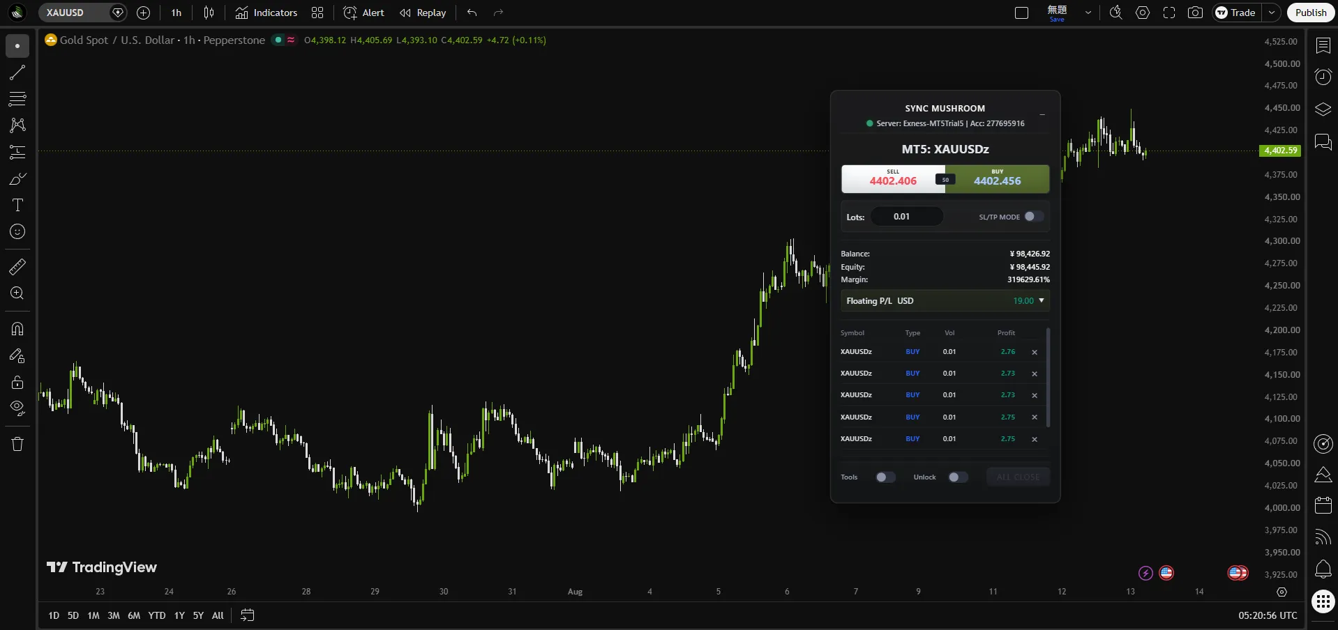
Task: Start bar Replay mode
Action: 423,13
